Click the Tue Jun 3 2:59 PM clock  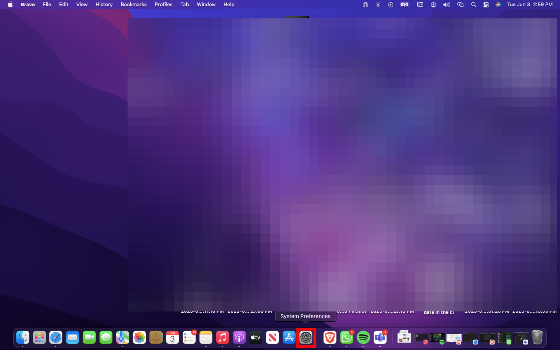pyautogui.click(x=530, y=5)
